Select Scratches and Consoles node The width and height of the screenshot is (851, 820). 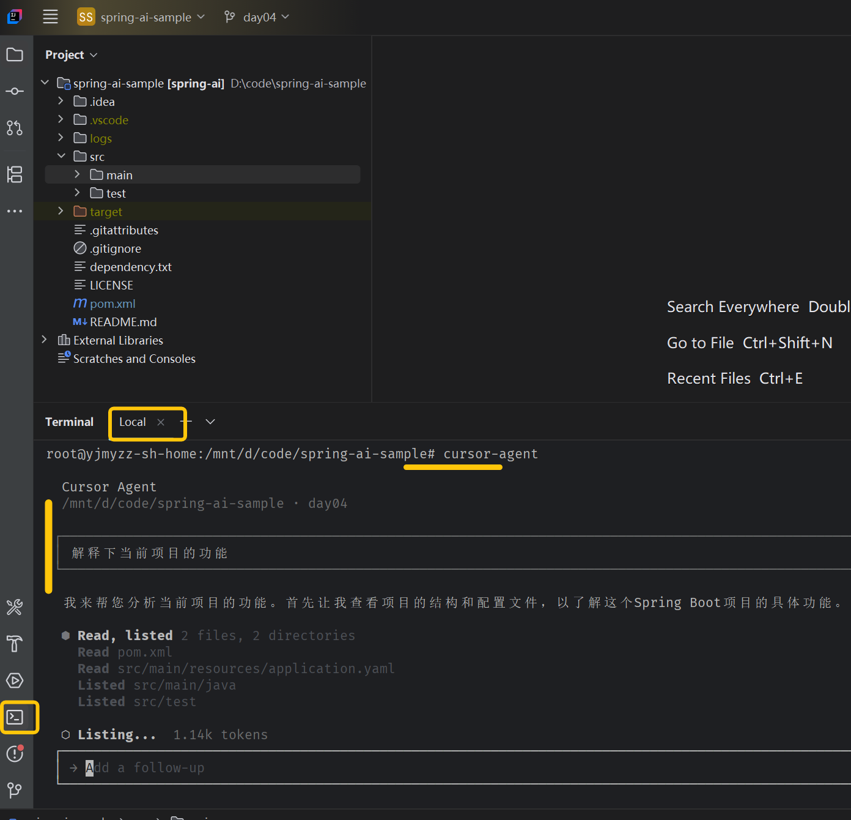tap(134, 359)
